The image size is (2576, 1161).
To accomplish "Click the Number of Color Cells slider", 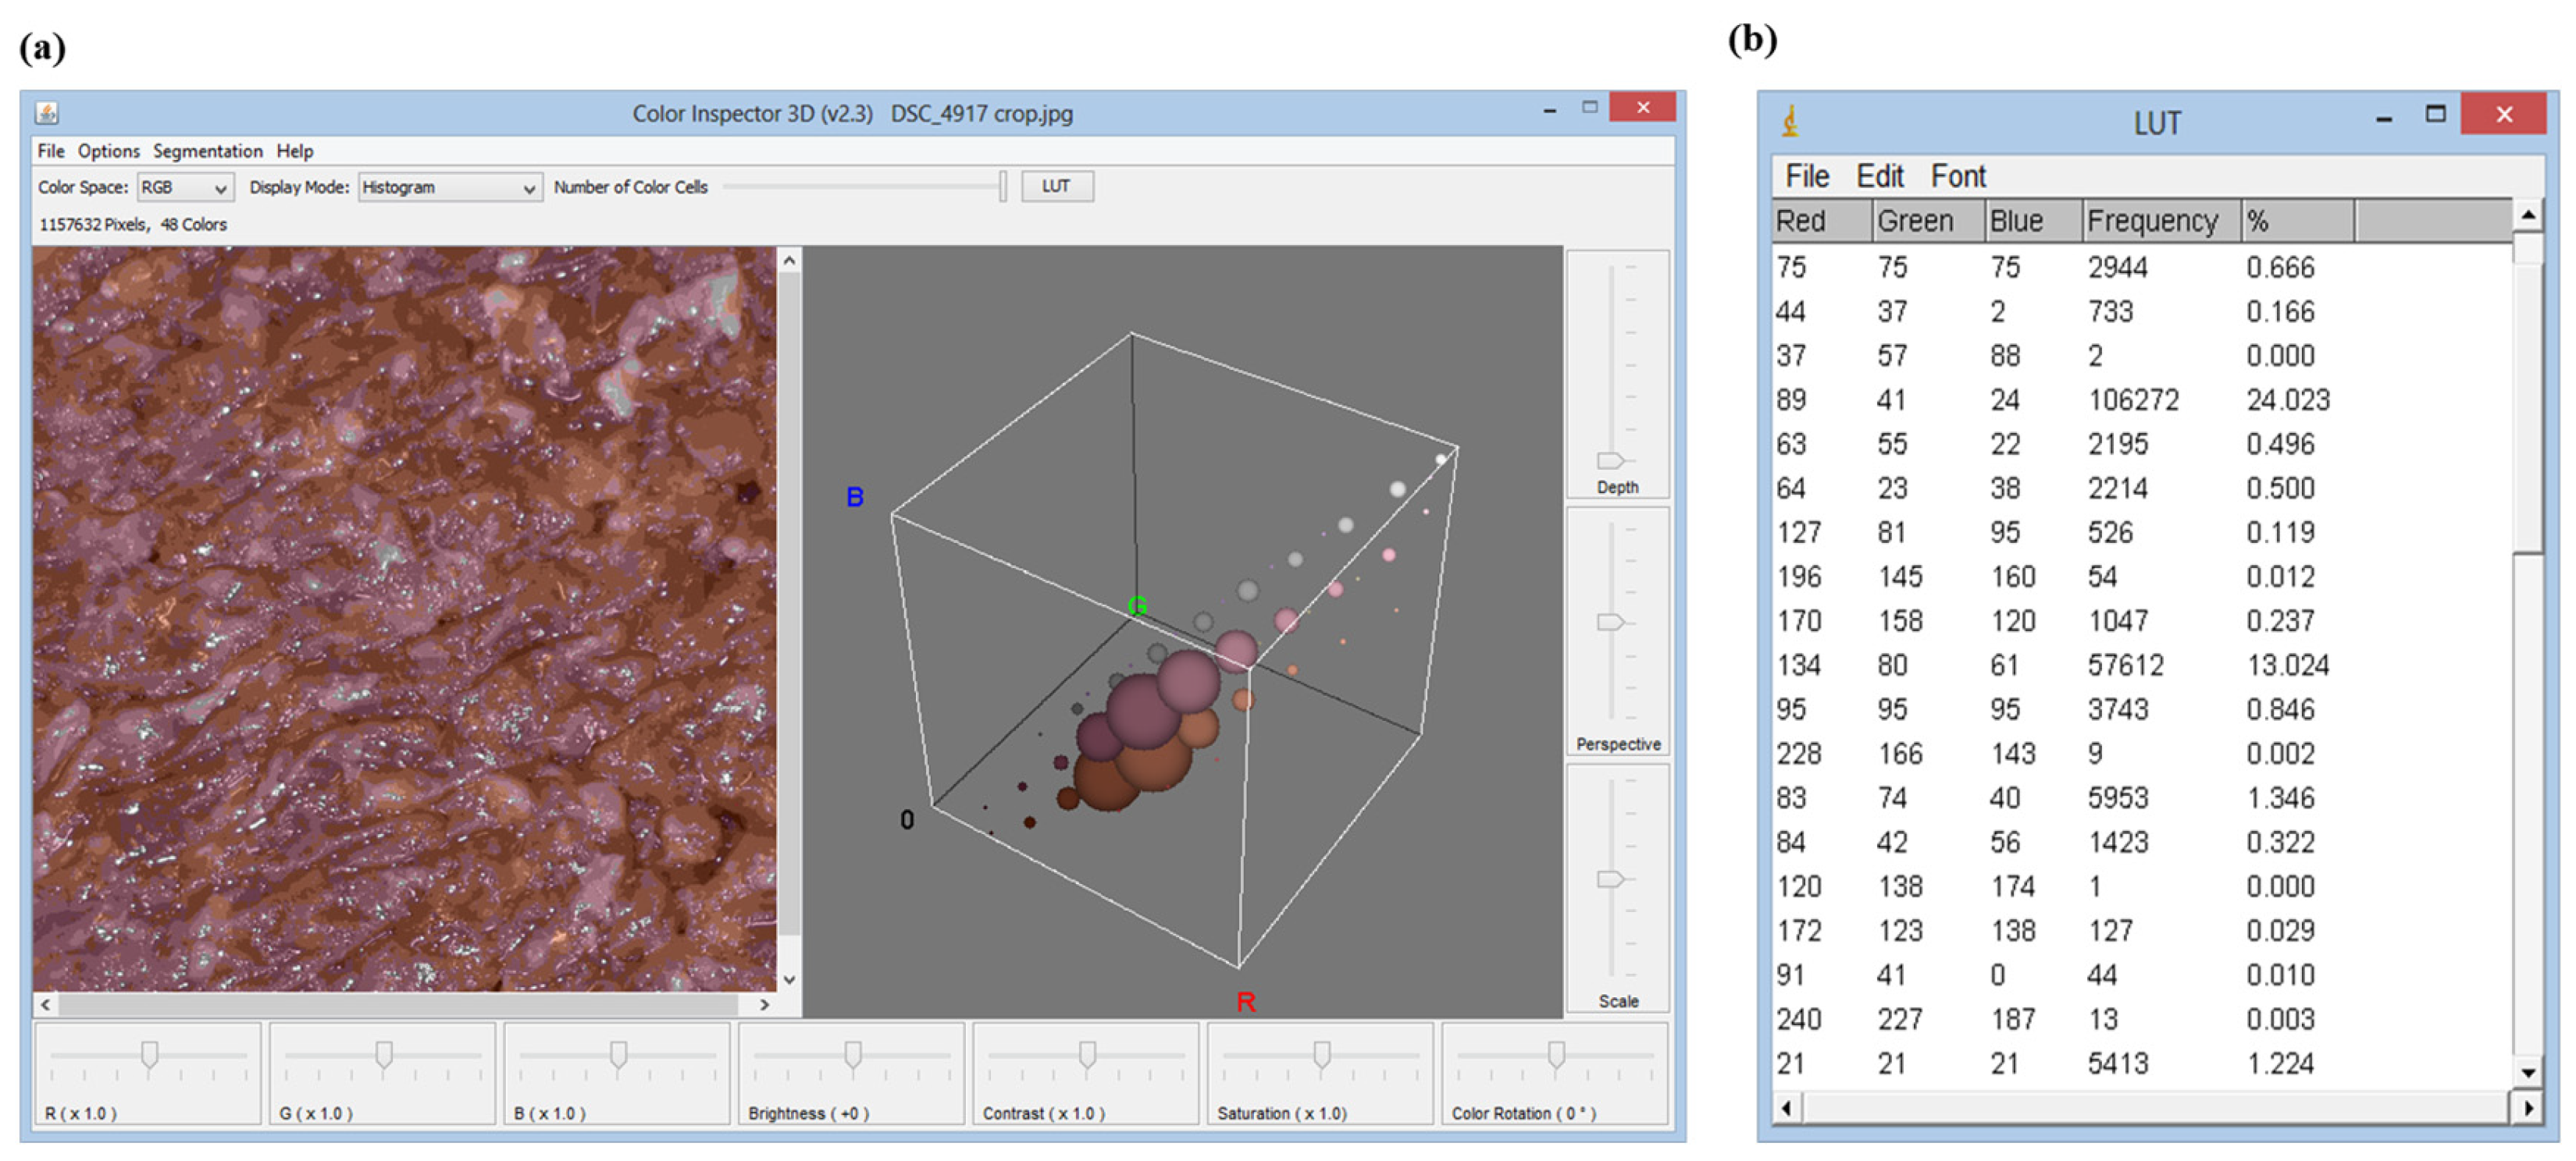I will coord(1002,186).
